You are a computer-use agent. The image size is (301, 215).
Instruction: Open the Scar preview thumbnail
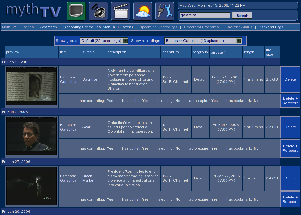31,136
